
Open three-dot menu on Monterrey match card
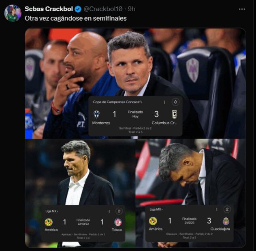tap(164, 102)
